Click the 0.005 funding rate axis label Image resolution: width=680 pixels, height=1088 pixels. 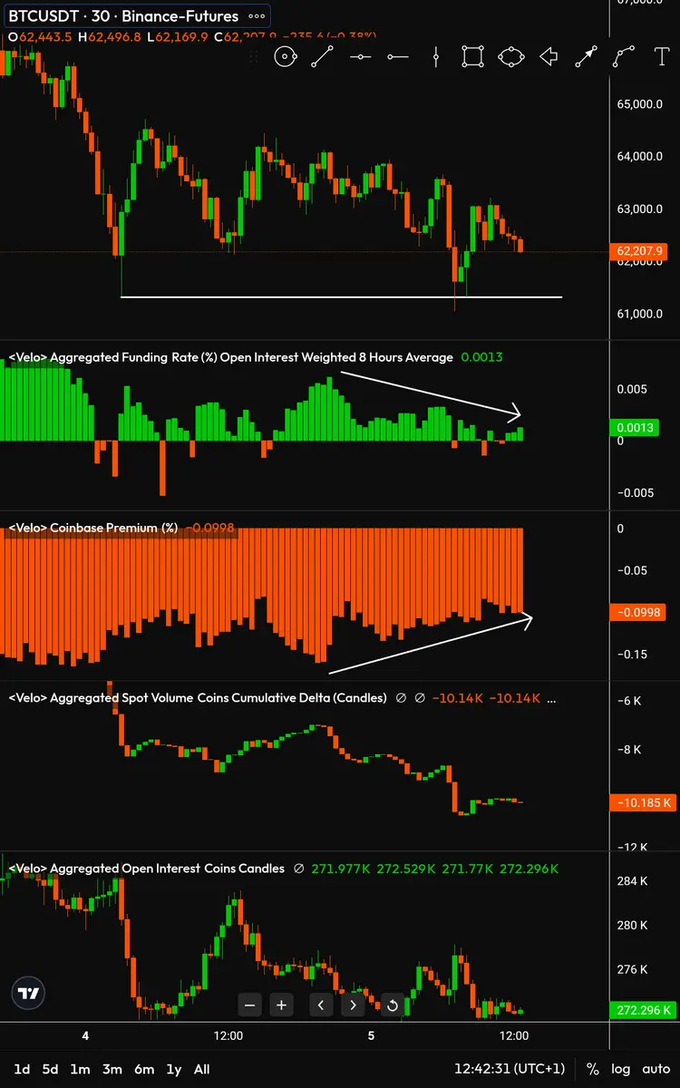pyautogui.click(x=633, y=389)
